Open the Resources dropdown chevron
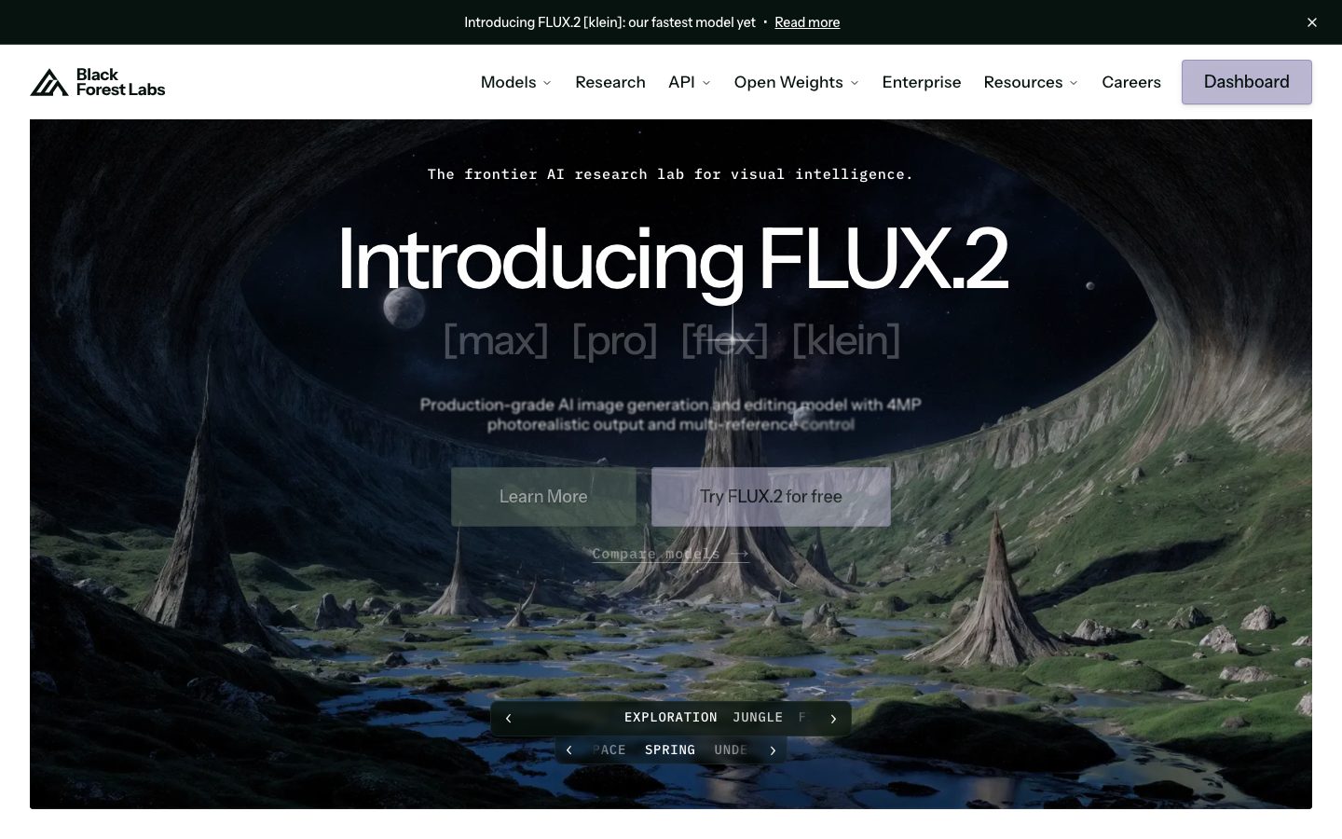Image resolution: width=1342 pixels, height=839 pixels. [x=1074, y=83]
